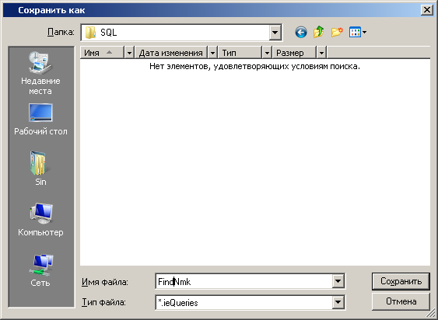Go back using the blue arrow icon
The width and height of the screenshot is (438, 320).
(301, 33)
